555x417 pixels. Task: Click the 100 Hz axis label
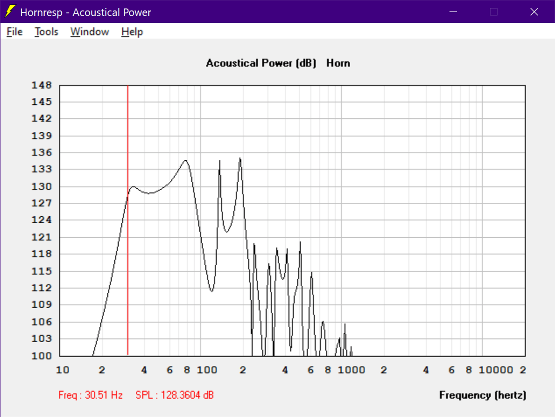pyautogui.click(x=207, y=370)
